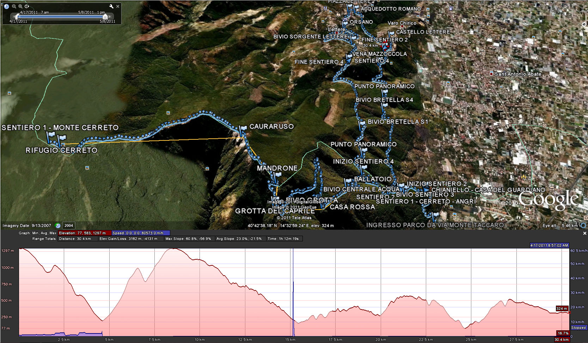Viewport: 588px width, 343px height.
Task: Step time slider forward to the end
Action: pos(110,17)
